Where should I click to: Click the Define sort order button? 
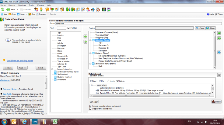(x=216, y=102)
